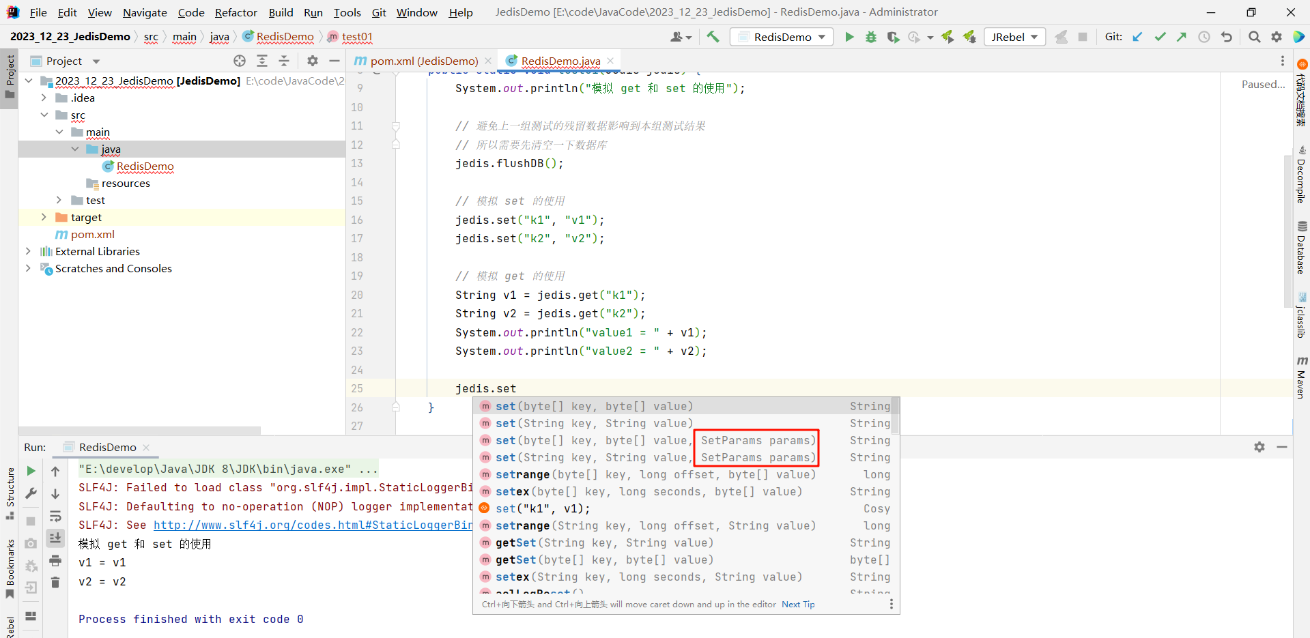1310x638 pixels.
Task: Open the File menu
Action: (x=38, y=12)
